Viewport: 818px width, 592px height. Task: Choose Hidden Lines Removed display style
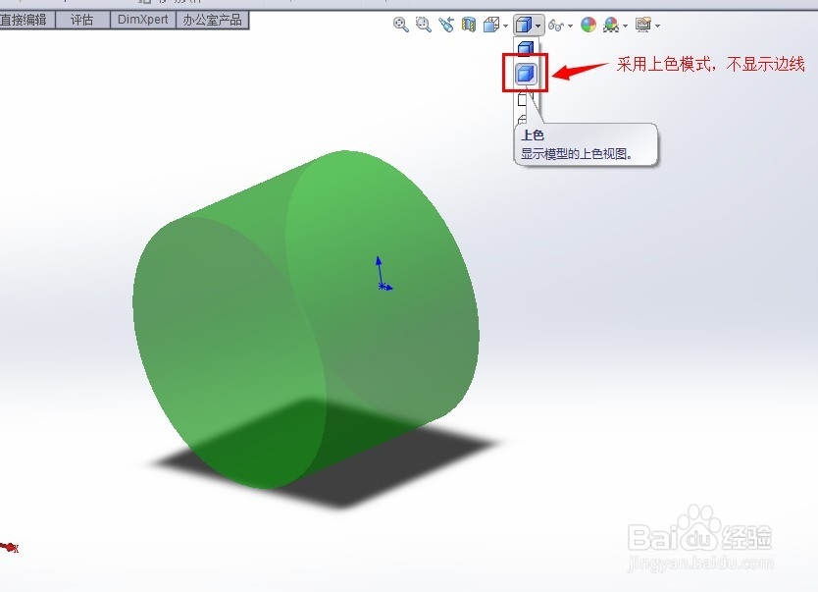pos(523,99)
